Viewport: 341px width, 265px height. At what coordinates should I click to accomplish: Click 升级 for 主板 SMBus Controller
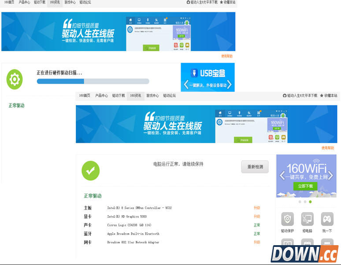tap(257, 208)
